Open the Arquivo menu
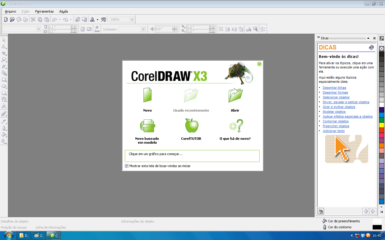This screenshot has height=240, width=385. (11, 11)
